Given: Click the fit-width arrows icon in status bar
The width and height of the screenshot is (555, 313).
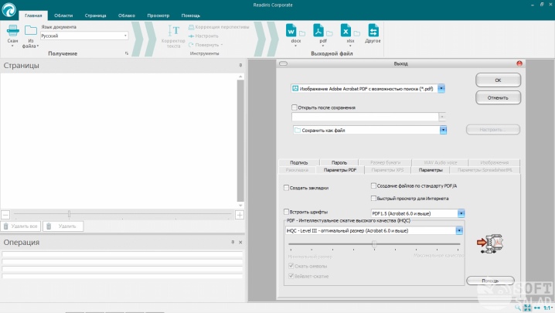Looking at the screenshot, I should [x=537, y=308].
